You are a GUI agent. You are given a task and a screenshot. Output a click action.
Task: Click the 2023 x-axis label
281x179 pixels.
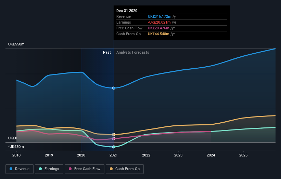click(x=178, y=155)
